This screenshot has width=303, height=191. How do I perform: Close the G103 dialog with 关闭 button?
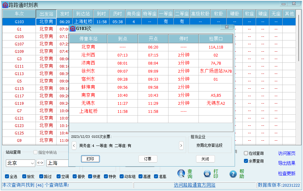point(205,159)
